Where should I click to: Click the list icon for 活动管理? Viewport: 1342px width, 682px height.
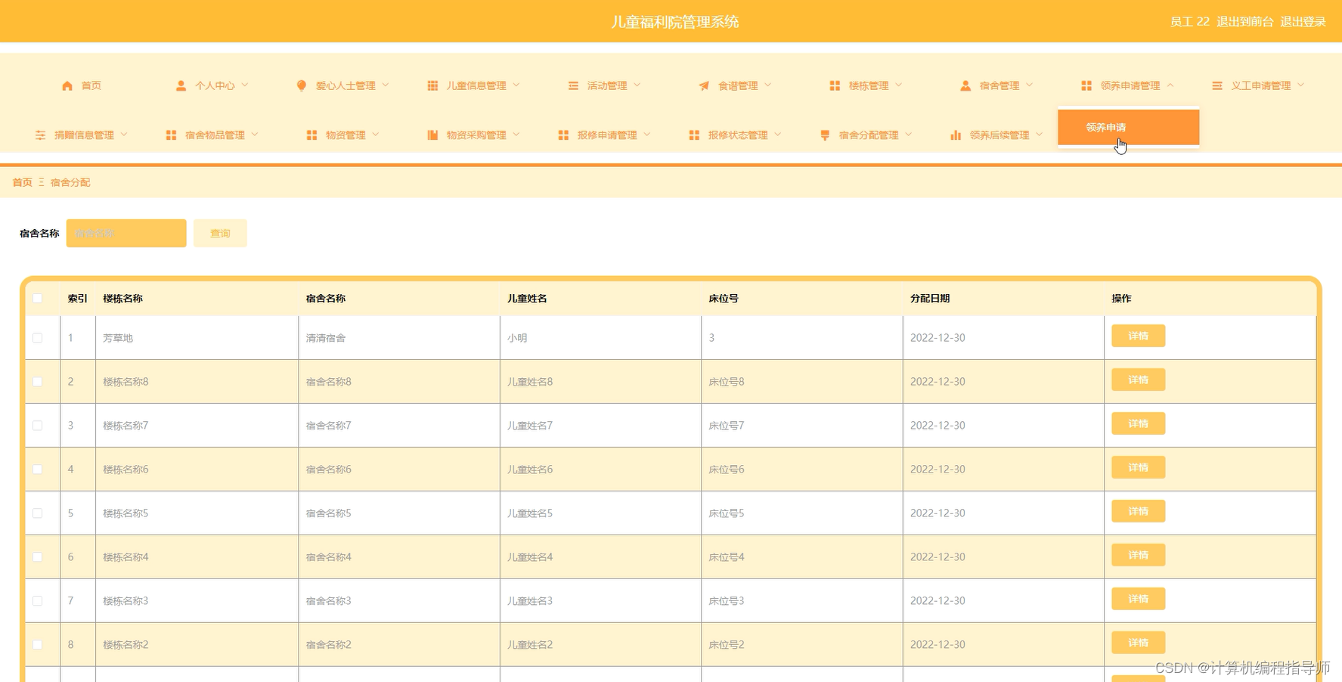(x=573, y=85)
